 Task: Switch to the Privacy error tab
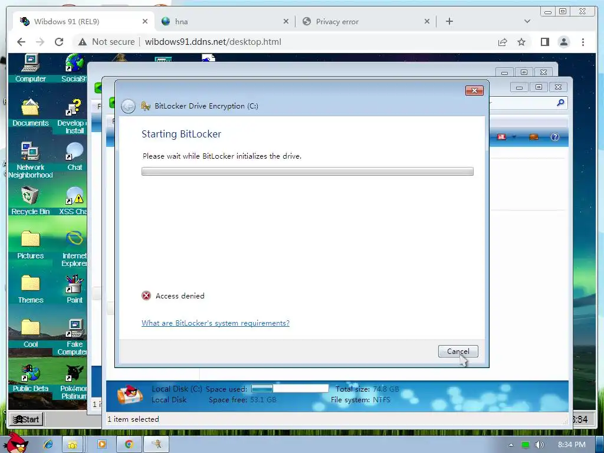tap(366, 22)
